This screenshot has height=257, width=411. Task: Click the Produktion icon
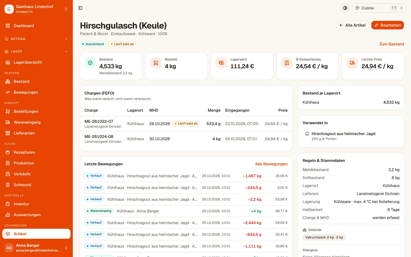8,163
